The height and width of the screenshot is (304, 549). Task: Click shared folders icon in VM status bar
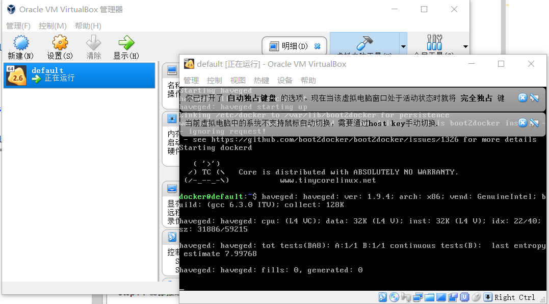429,297
